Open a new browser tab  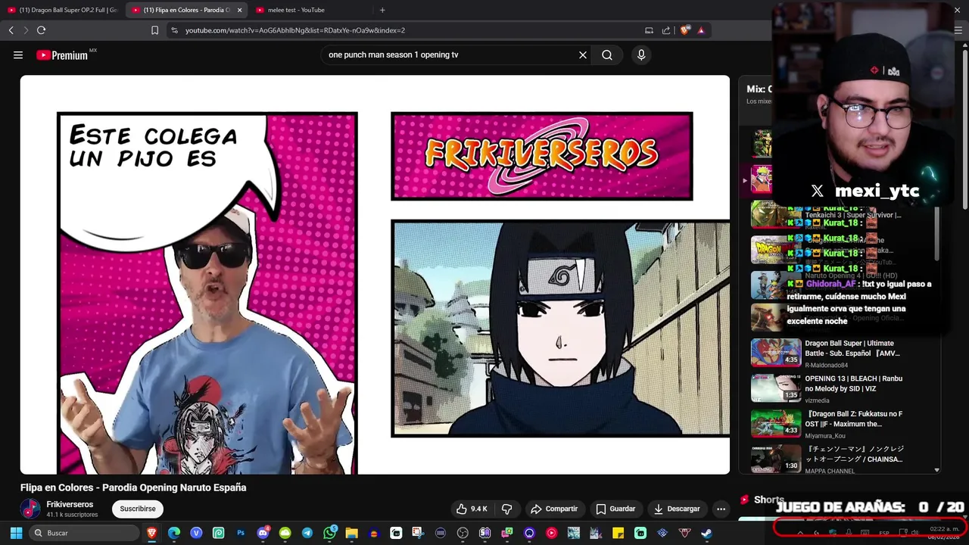click(x=382, y=10)
